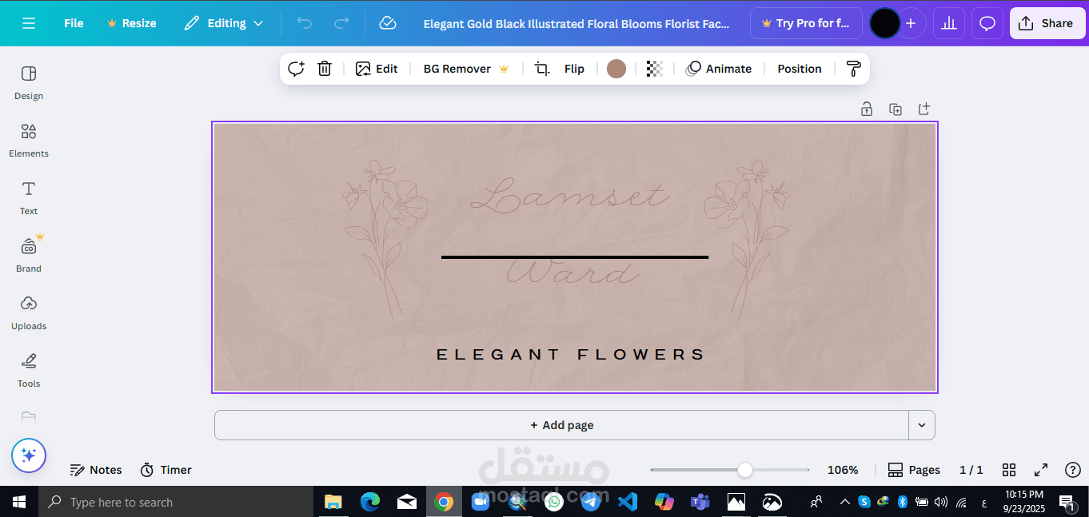Screen dimensions: 1089x517
Task: Select the ELEGANT FLOWERS text
Action: [x=571, y=354]
